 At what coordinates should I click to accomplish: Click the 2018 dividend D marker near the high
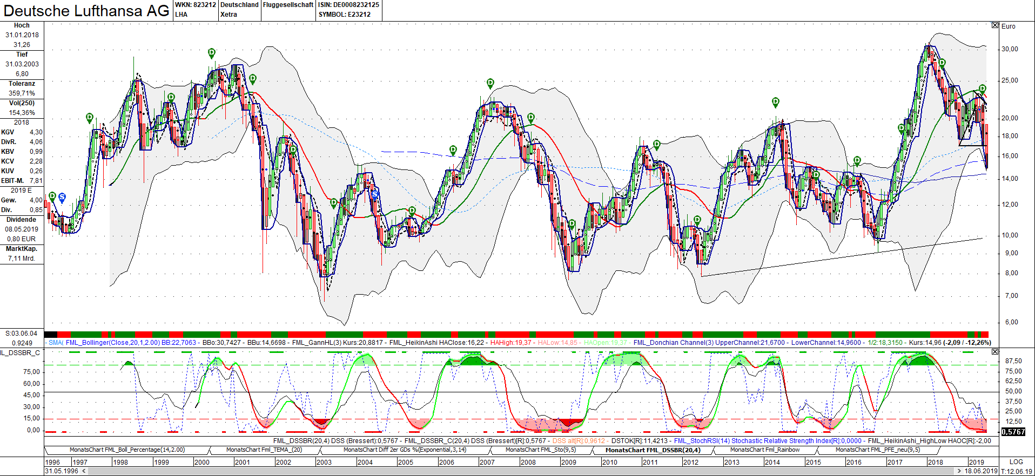[x=942, y=63]
